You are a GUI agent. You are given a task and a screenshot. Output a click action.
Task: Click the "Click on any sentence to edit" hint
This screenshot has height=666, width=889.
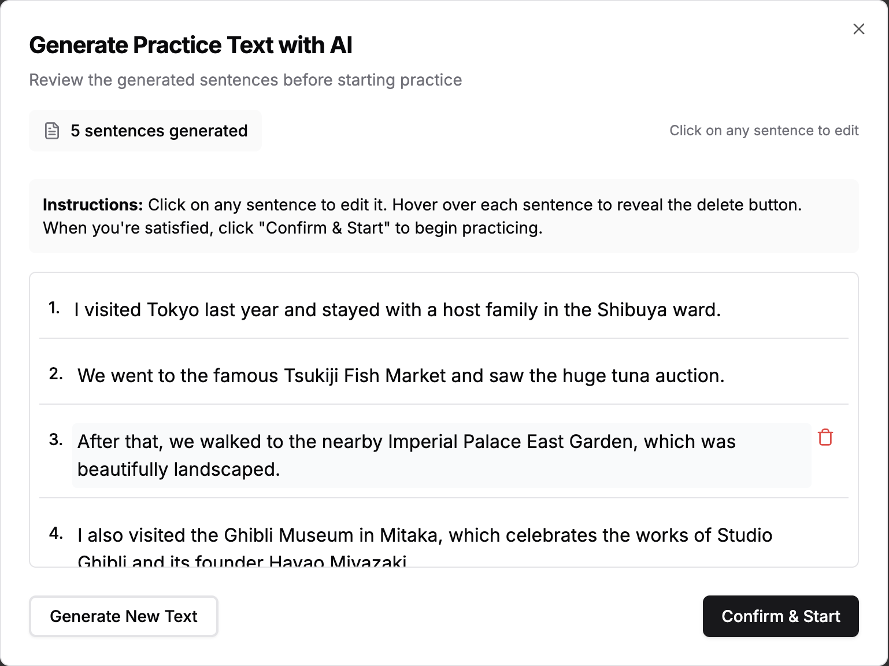[x=764, y=131]
